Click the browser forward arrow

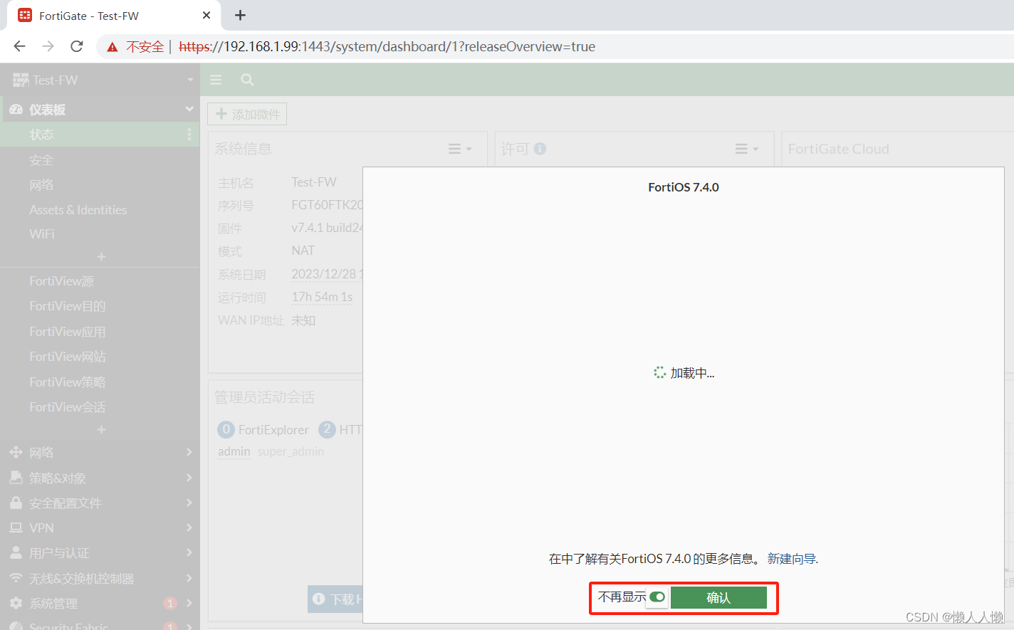click(48, 46)
